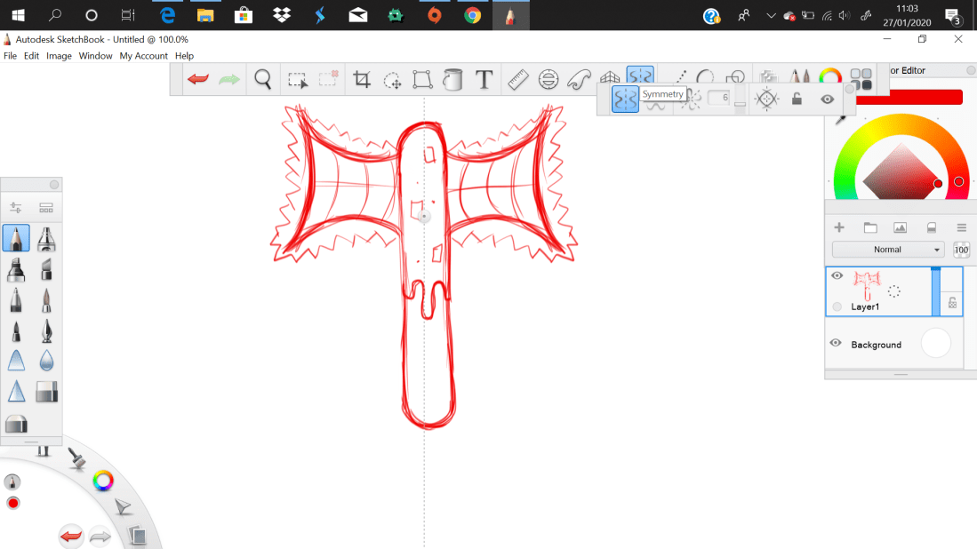Add a new layer with the plus button
Screen dimensions: 977x549
(839, 227)
